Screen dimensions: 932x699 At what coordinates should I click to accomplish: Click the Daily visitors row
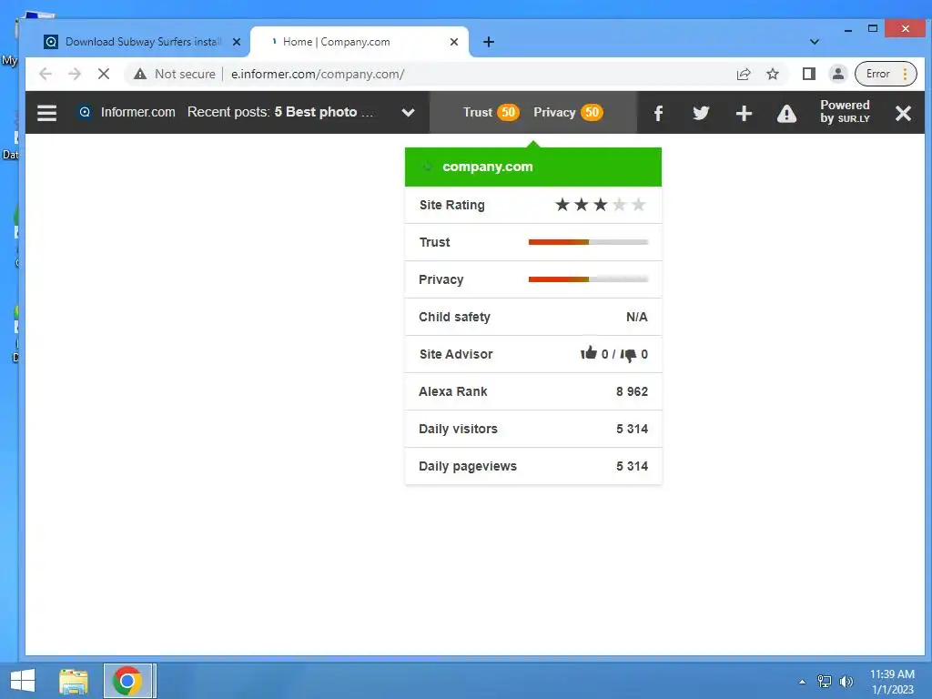tap(533, 430)
